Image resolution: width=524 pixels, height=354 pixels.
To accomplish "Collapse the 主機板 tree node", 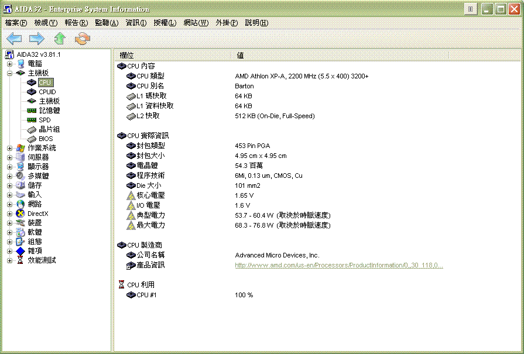I will click(x=9, y=73).
